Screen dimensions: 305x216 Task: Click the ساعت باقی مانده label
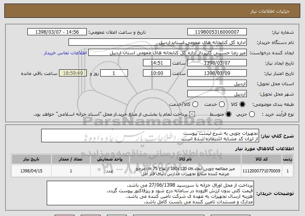tap(39, 73)
